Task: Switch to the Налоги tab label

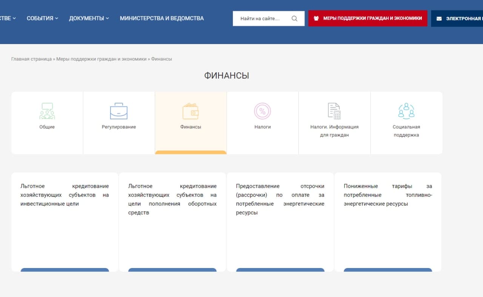Action: [x=263, y=127]
